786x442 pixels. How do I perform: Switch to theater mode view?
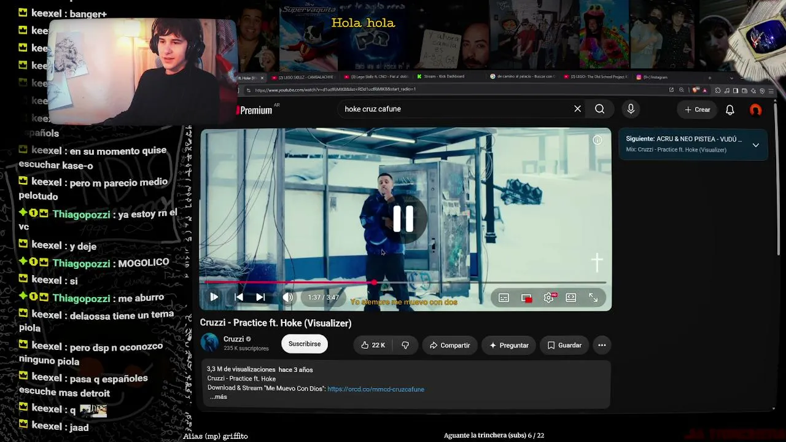tap(571, 298)
